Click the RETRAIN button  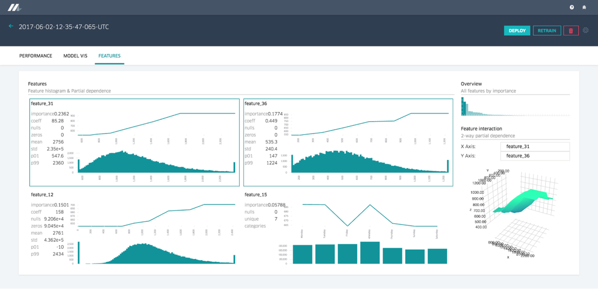[x=547, y=30]
